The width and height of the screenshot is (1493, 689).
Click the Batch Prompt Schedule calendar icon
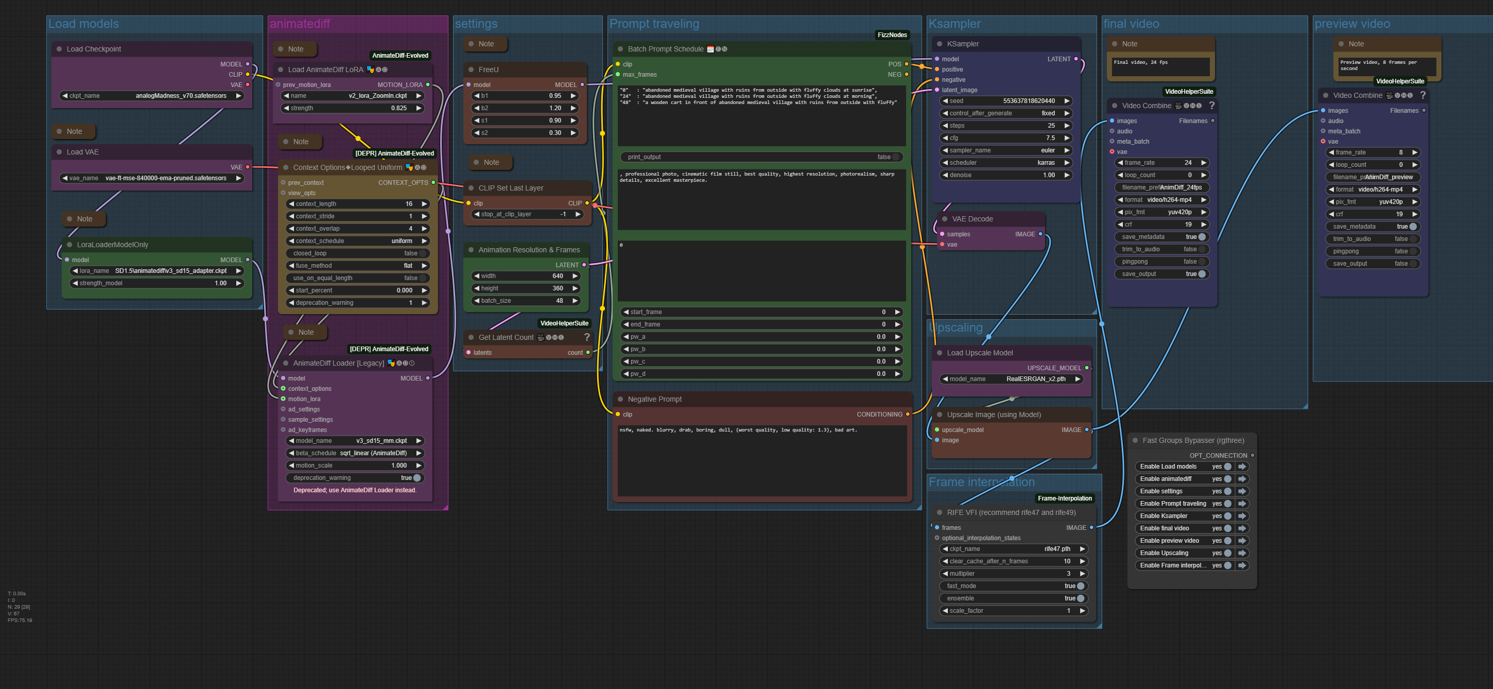tap(710, 49)
